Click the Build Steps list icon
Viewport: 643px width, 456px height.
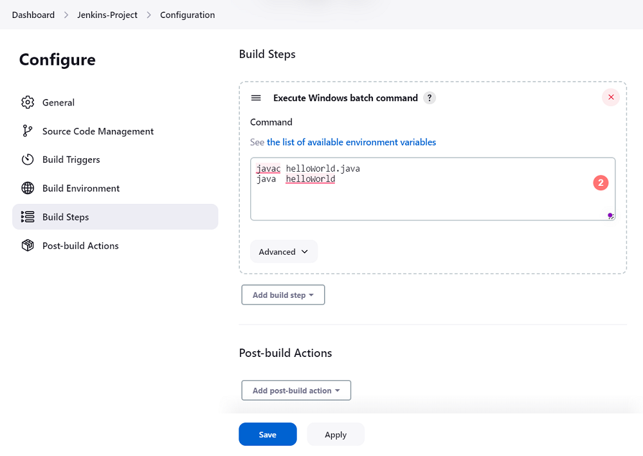point(28,217)
